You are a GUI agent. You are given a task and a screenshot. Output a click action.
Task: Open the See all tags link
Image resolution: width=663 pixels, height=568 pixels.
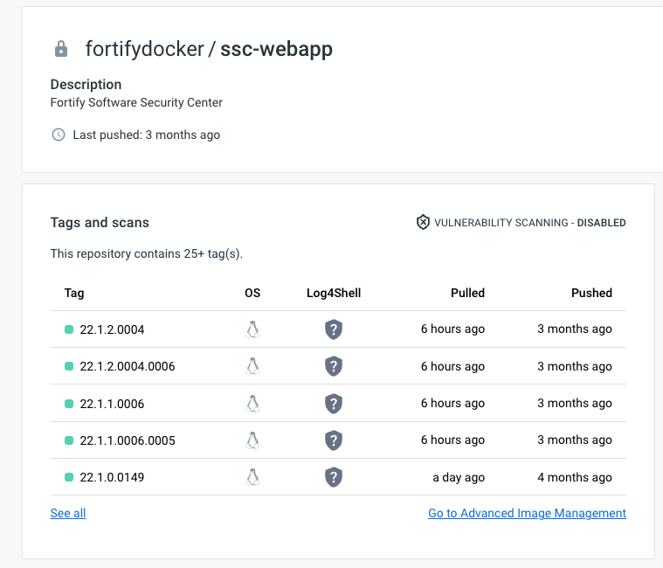(68, 513)
